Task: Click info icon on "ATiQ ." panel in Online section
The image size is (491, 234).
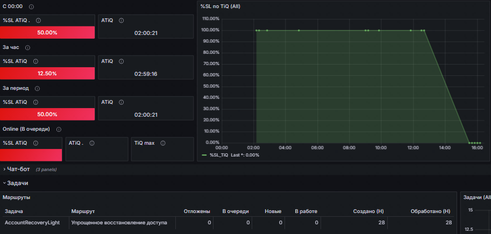Action: tap(92, 143)
